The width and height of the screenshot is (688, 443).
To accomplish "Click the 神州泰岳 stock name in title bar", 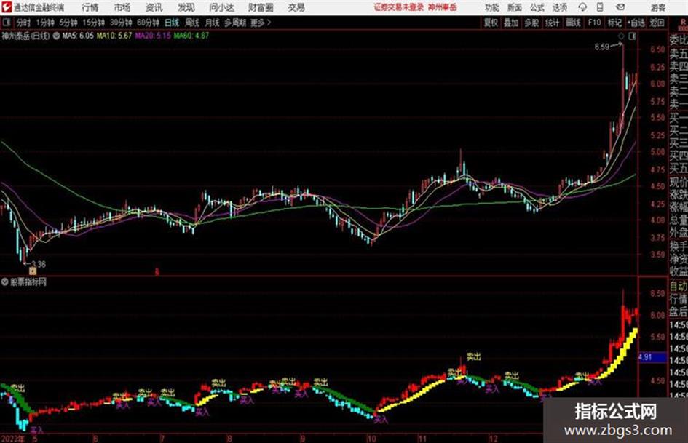I will [x=443, y=7].
